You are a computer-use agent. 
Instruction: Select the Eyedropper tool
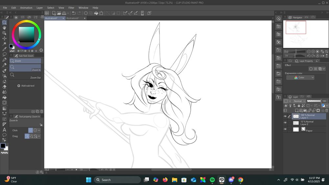point(5,49)
